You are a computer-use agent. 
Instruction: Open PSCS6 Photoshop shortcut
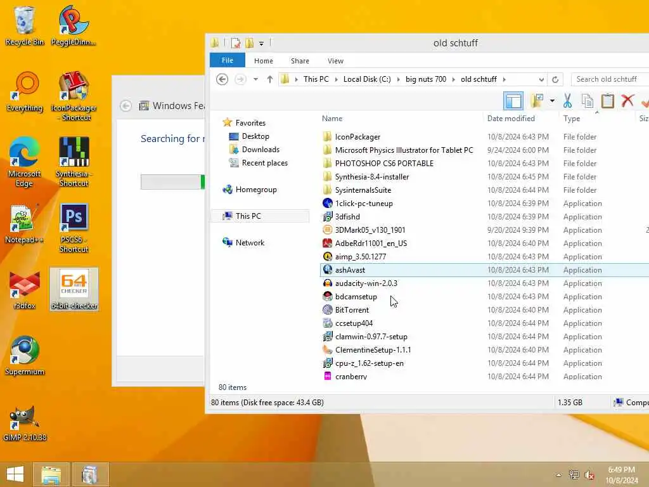click(x=74, y=228)
